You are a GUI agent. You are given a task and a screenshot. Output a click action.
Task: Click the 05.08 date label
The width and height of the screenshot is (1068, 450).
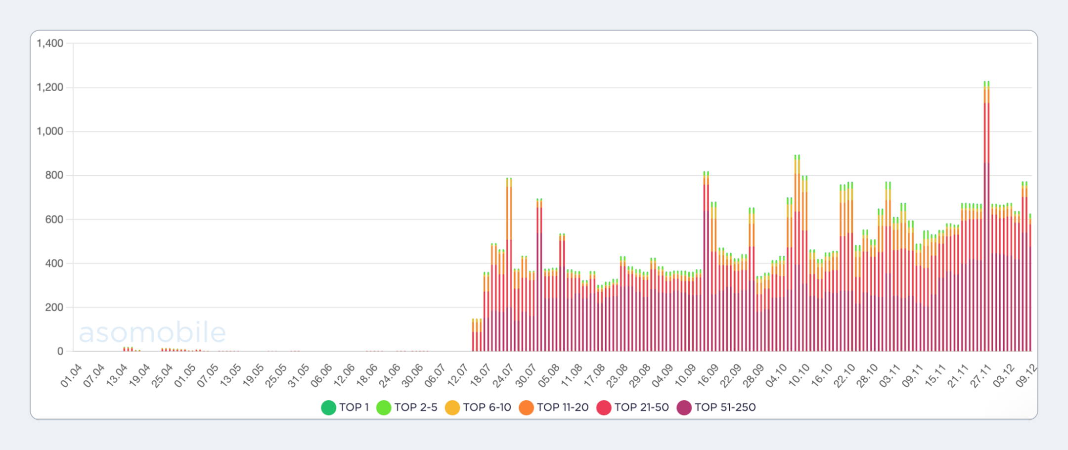coord(549,376)
